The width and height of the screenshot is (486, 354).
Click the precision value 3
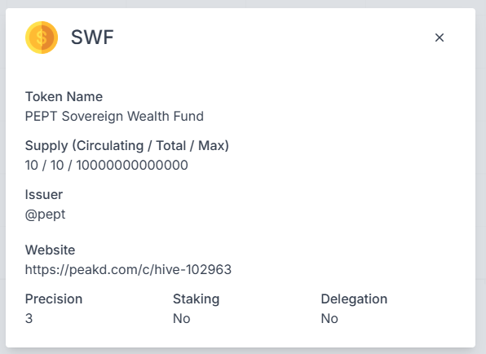[29, 318]
